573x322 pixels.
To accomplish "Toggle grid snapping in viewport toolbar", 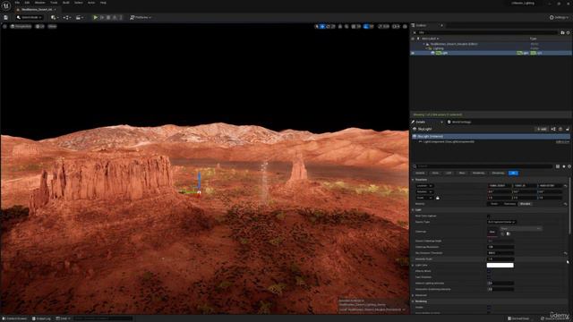I will [354, 26].
